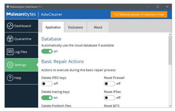Click the AdwCleaner title bar app icon
This screenshot has width=175, height=111.
(x=8, y=7)
